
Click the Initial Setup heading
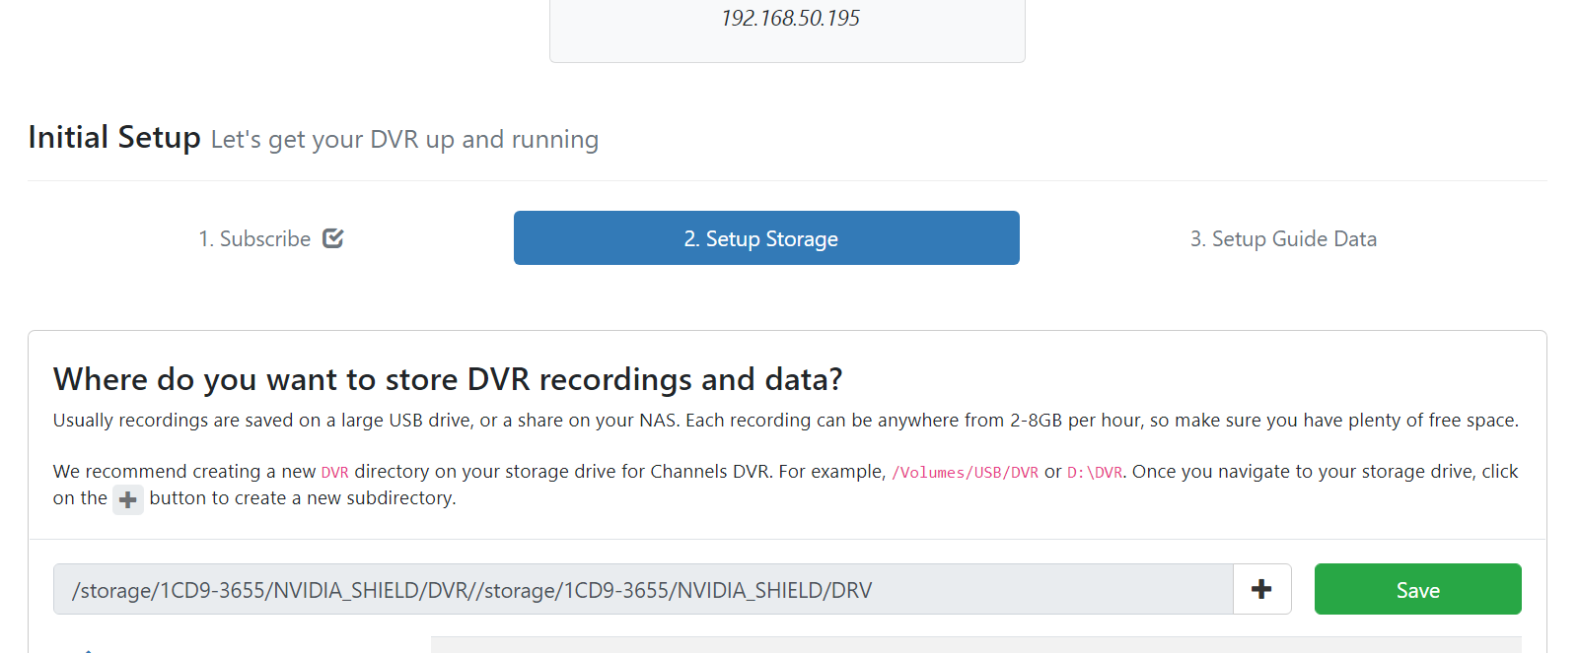(114, 138)
